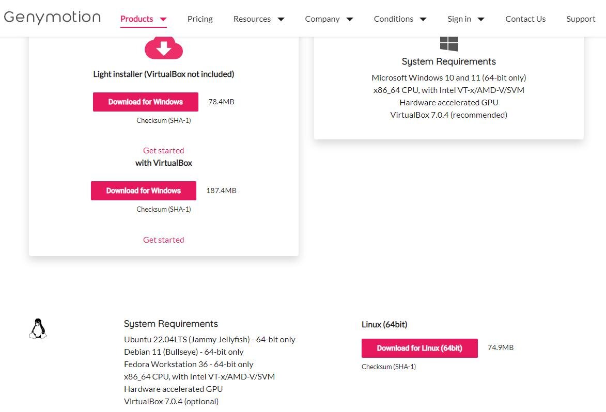Click Get started below the VirtualBox download
Image resolution: width=606 pixels, height=412 pixels.
[163, 240]
